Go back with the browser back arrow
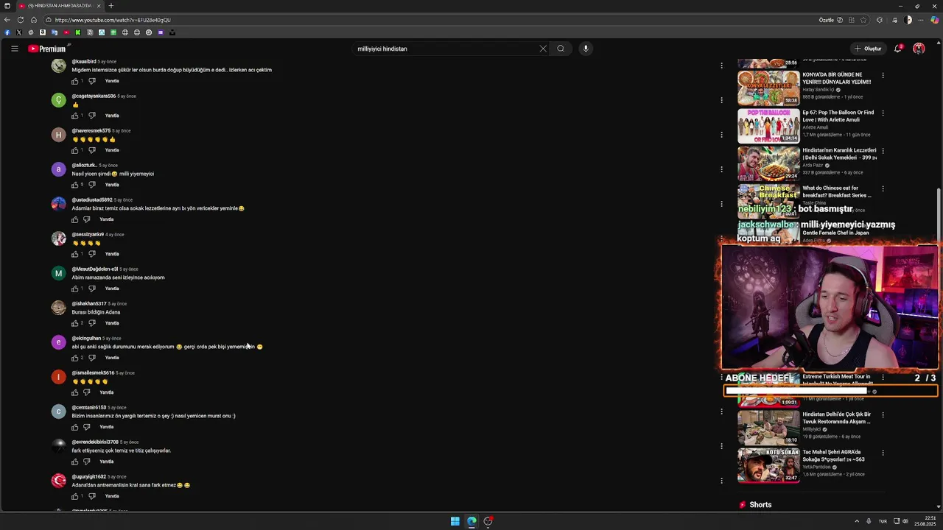 tap(7, 20)
